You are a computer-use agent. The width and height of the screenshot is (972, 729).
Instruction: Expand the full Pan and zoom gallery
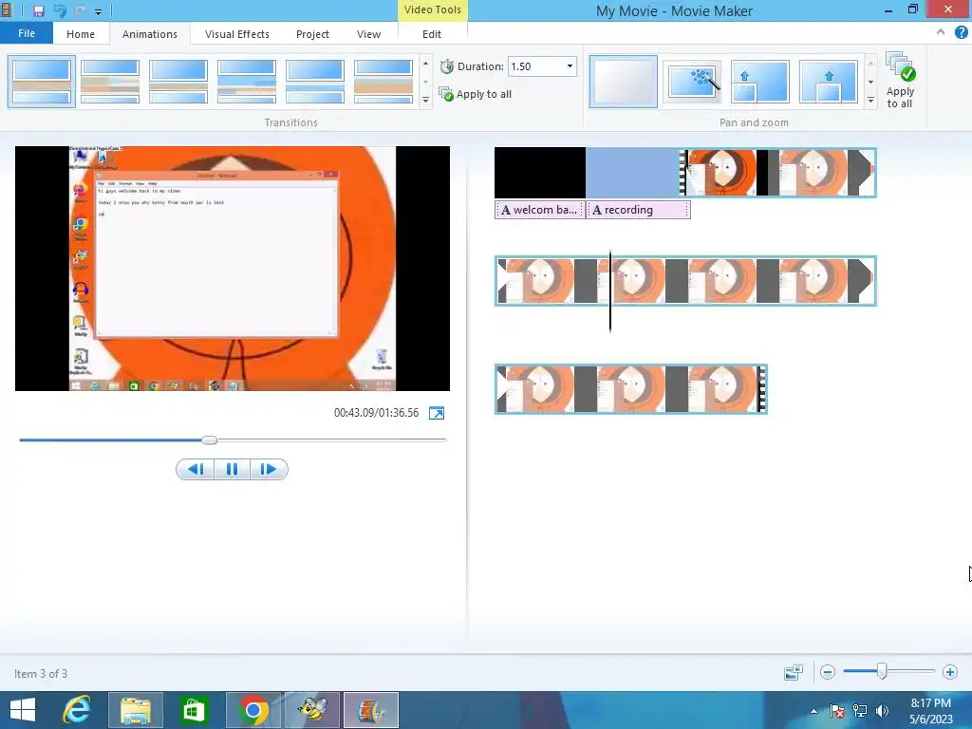pyautogui.click(x=870, y=99)
